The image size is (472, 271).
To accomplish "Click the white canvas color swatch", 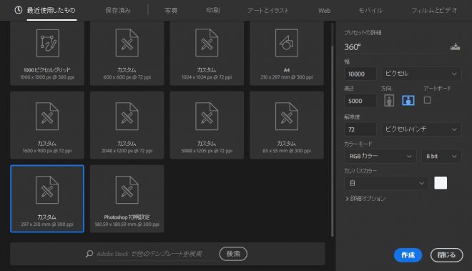I will coord(441,183).
